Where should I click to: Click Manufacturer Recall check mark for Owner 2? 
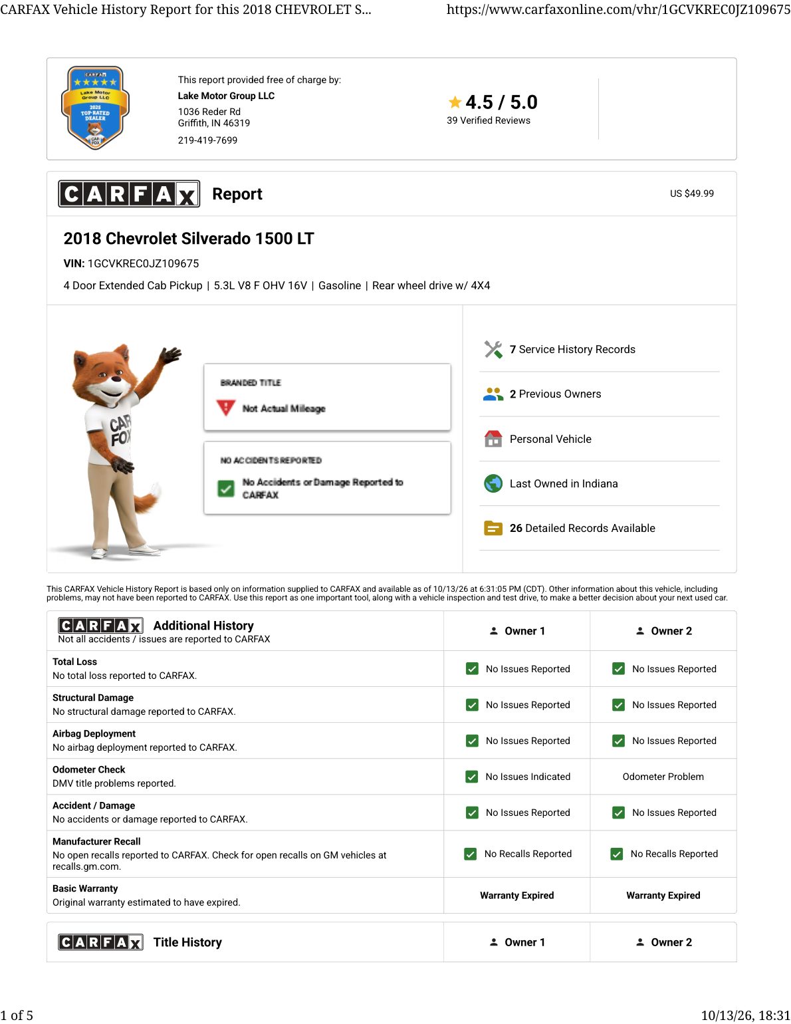617,854
